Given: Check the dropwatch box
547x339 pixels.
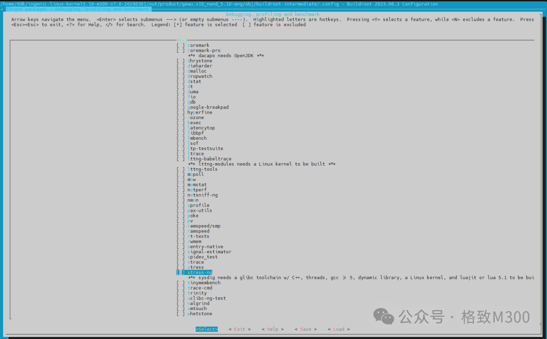Looking at the screenshot, I should pos(180,77).
